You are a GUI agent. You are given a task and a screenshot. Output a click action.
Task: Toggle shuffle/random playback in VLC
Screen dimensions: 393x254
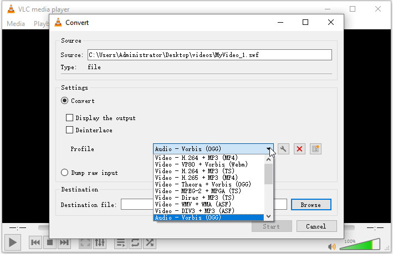pyautogui.click(x=150, y=243)
